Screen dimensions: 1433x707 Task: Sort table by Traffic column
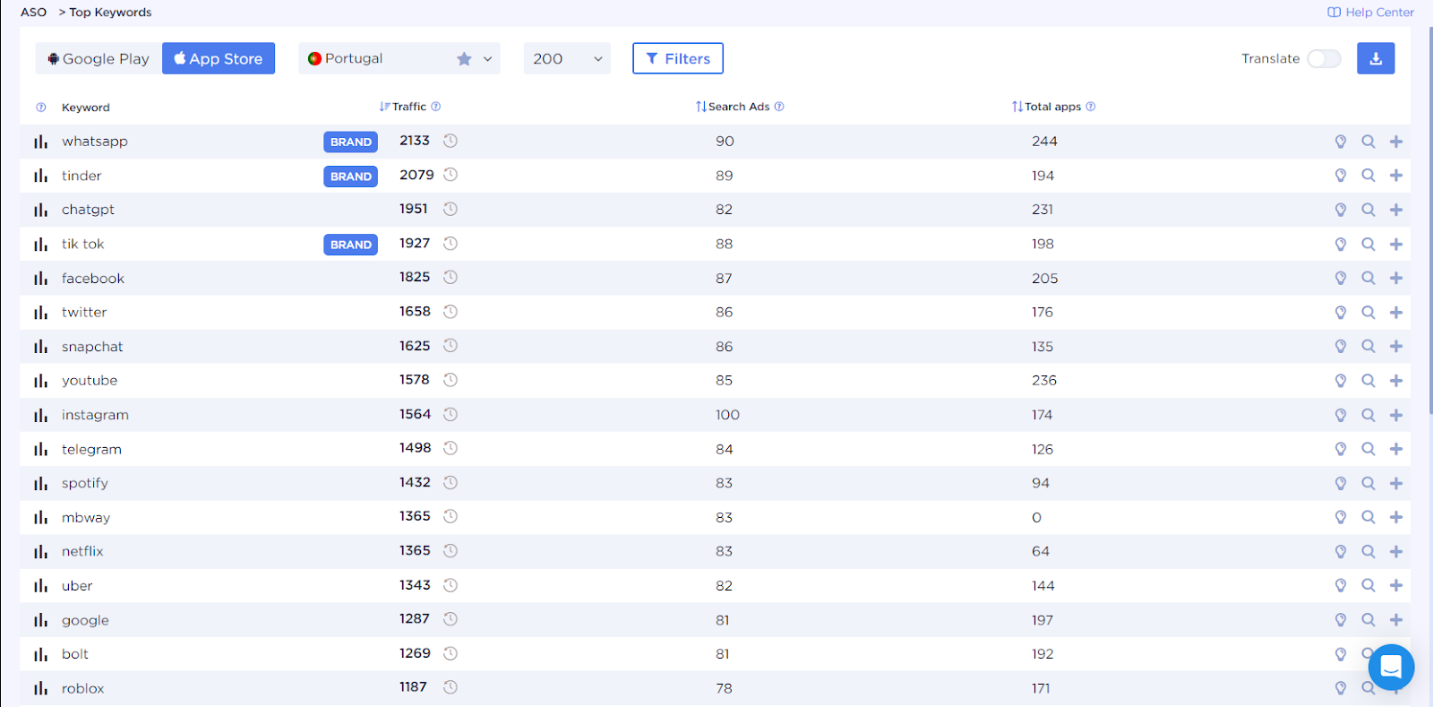(x=403, y=107)
